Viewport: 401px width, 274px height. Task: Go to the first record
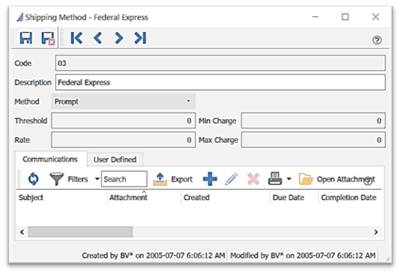76,37
